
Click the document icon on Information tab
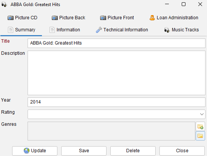tap(52, 30)
